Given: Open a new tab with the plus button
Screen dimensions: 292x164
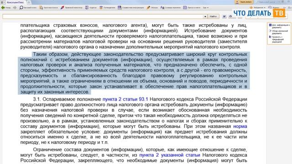Looking at the screenshot, I should tap(29, 2).
